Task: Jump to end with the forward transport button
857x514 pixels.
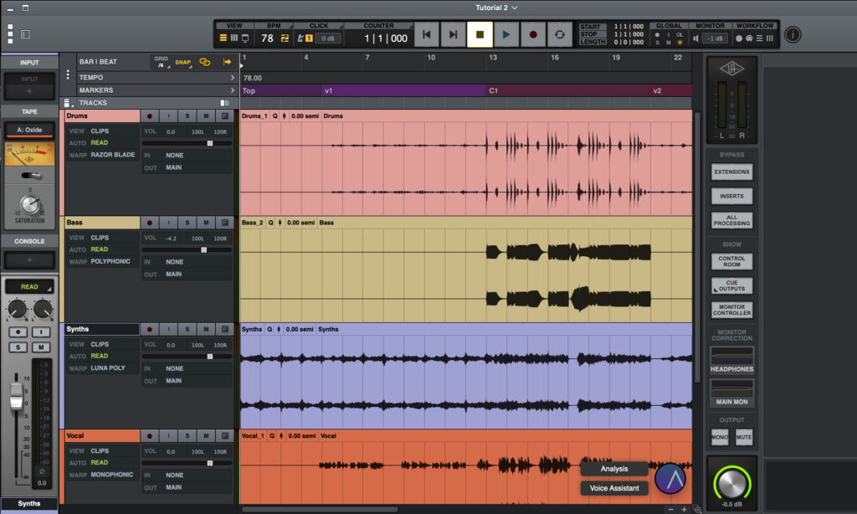Action: pyautogui.click(x=453, y=35)
